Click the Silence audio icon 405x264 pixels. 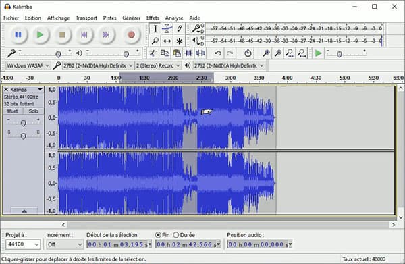(200, 53)
